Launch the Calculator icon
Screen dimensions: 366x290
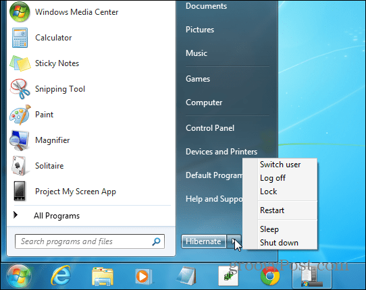pyautogui.click(x=20, y=38)
